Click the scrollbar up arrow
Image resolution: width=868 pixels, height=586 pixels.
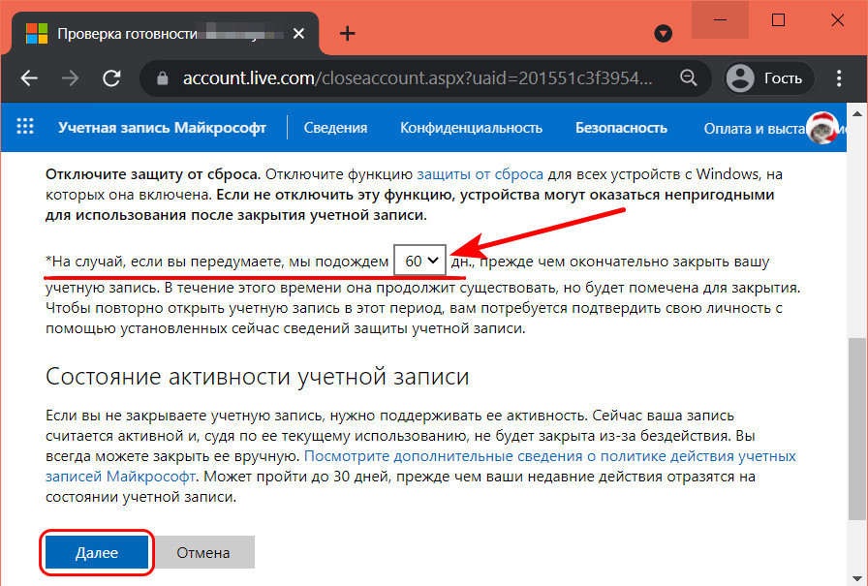pyautogui.click(x=857, y=113)
